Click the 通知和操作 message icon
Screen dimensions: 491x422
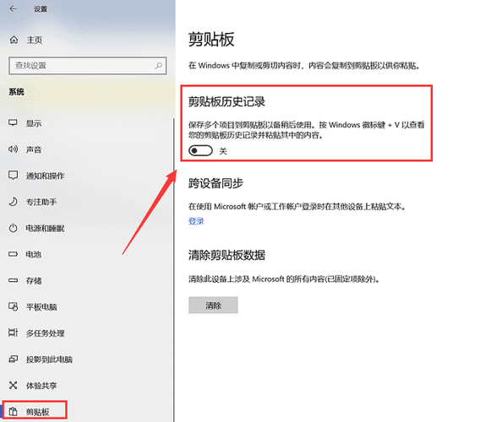pos(13,176)
